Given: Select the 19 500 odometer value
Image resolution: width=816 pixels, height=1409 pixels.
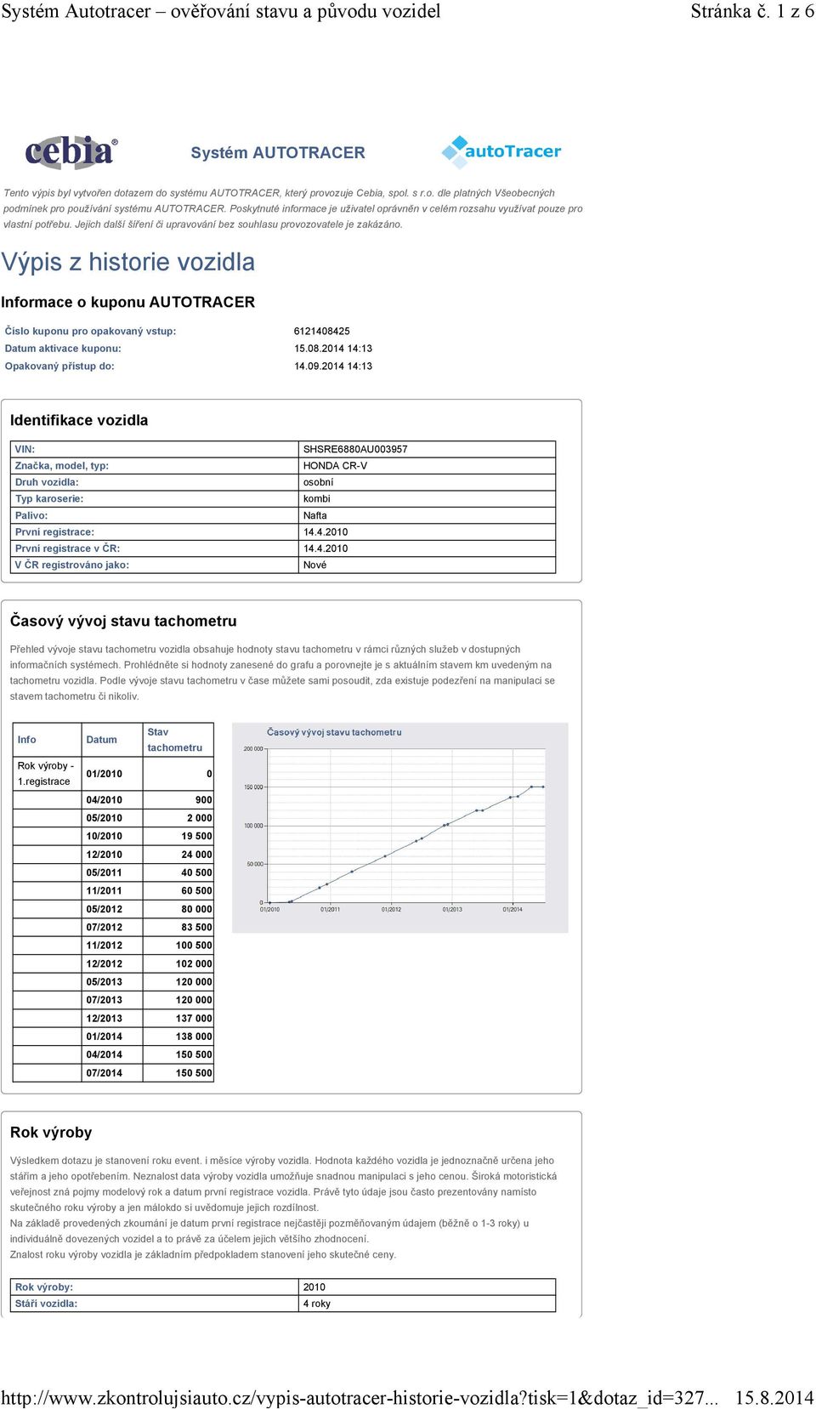Looking at the screenshot, I should (196, 837).
